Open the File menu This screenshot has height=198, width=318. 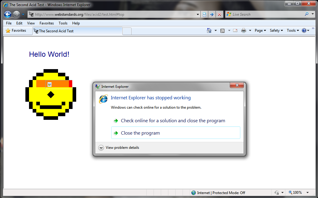tap(9, 23)
